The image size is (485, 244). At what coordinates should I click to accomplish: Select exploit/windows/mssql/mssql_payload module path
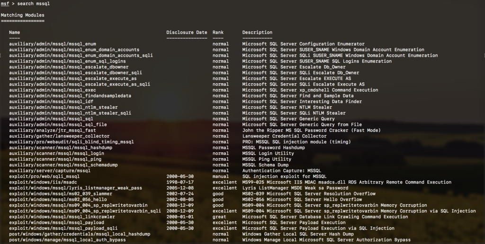[57, 223]
